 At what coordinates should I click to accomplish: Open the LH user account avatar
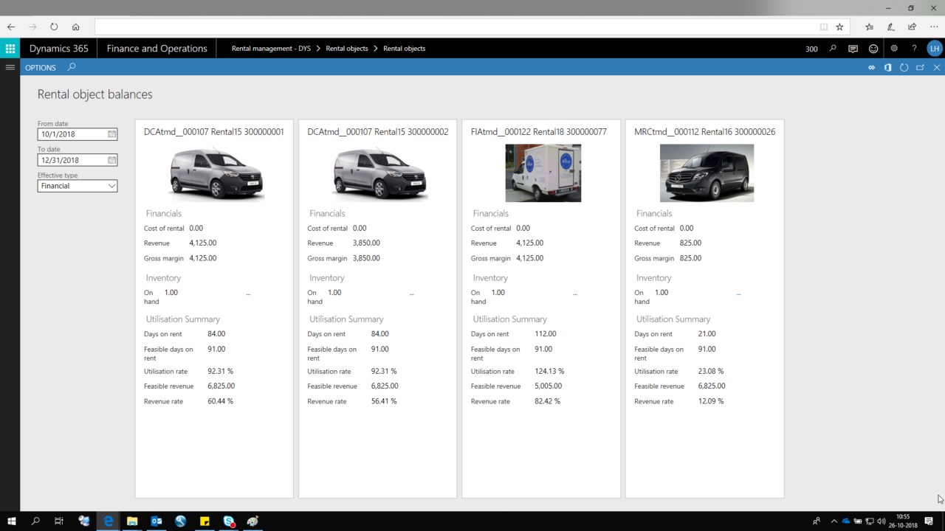click(x=935, y=49)
